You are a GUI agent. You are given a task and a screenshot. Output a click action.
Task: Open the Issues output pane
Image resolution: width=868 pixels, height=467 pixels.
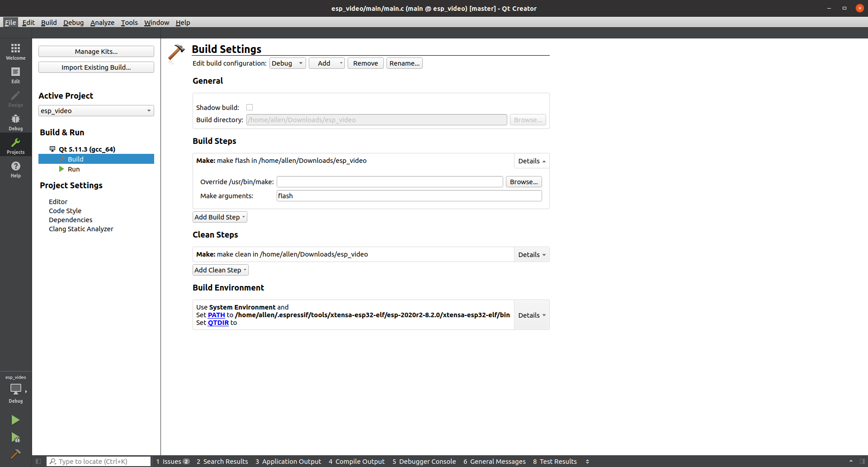(x=173, y=461)
